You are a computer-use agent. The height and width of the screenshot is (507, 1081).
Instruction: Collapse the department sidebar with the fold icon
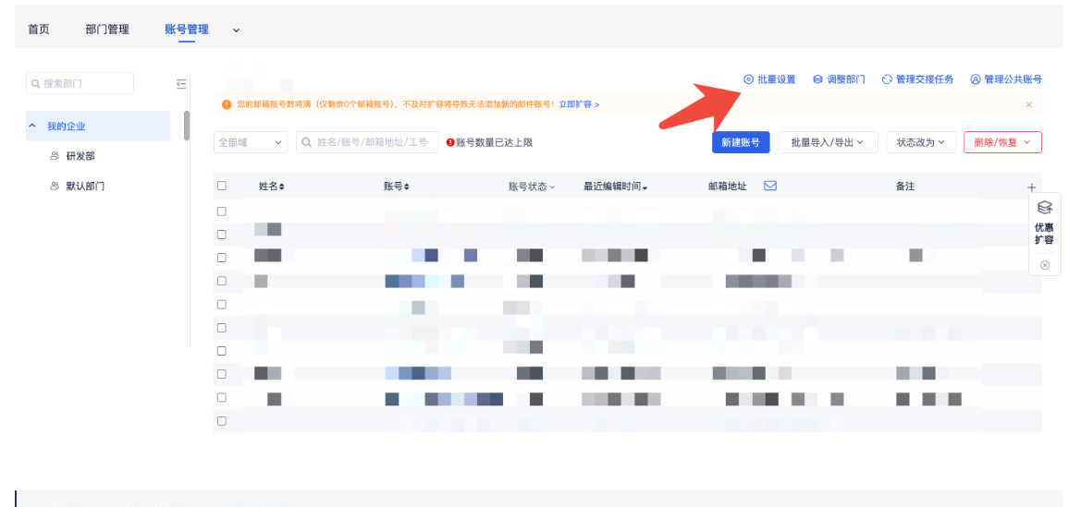181,84
